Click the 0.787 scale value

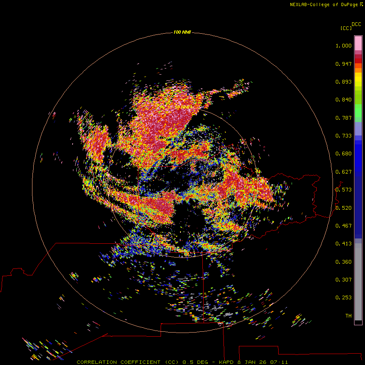coord(344,118)
